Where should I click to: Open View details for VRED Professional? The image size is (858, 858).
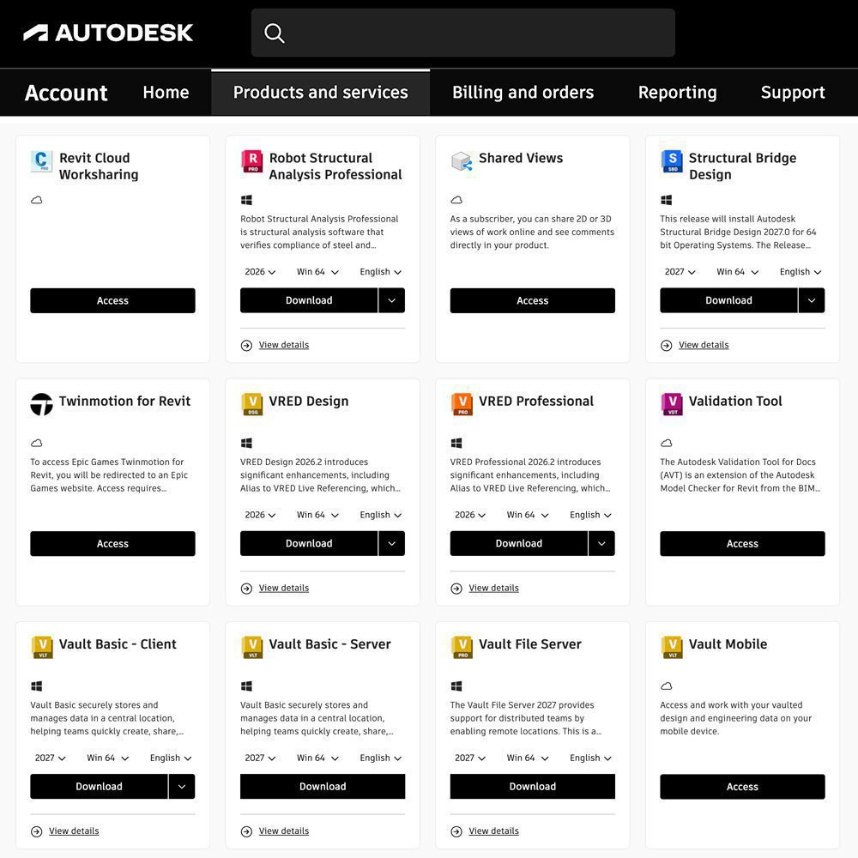[x=493, y=588]
